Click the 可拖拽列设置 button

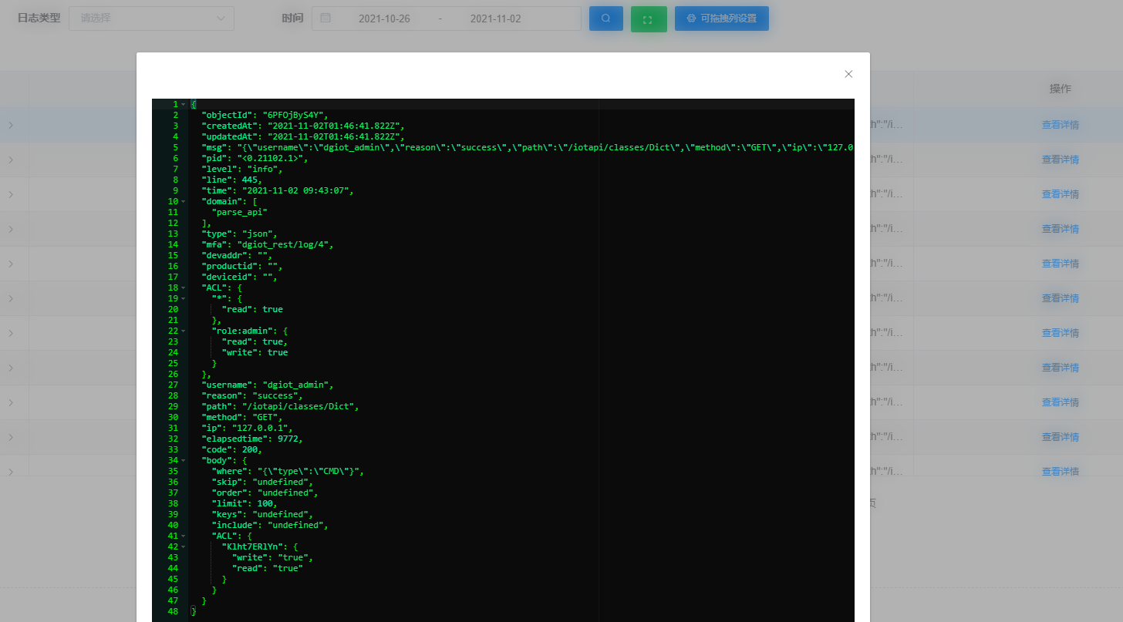pyautogui.click(x=722, y=18)
